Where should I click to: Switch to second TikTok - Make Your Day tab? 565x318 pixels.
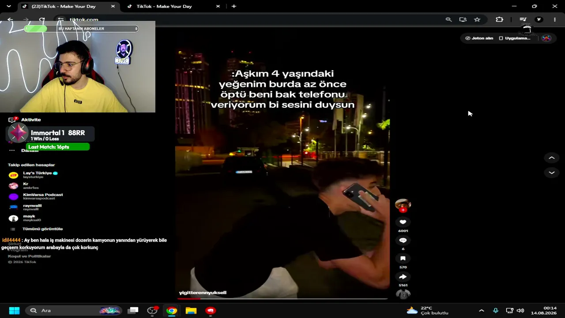click(164, 6)
